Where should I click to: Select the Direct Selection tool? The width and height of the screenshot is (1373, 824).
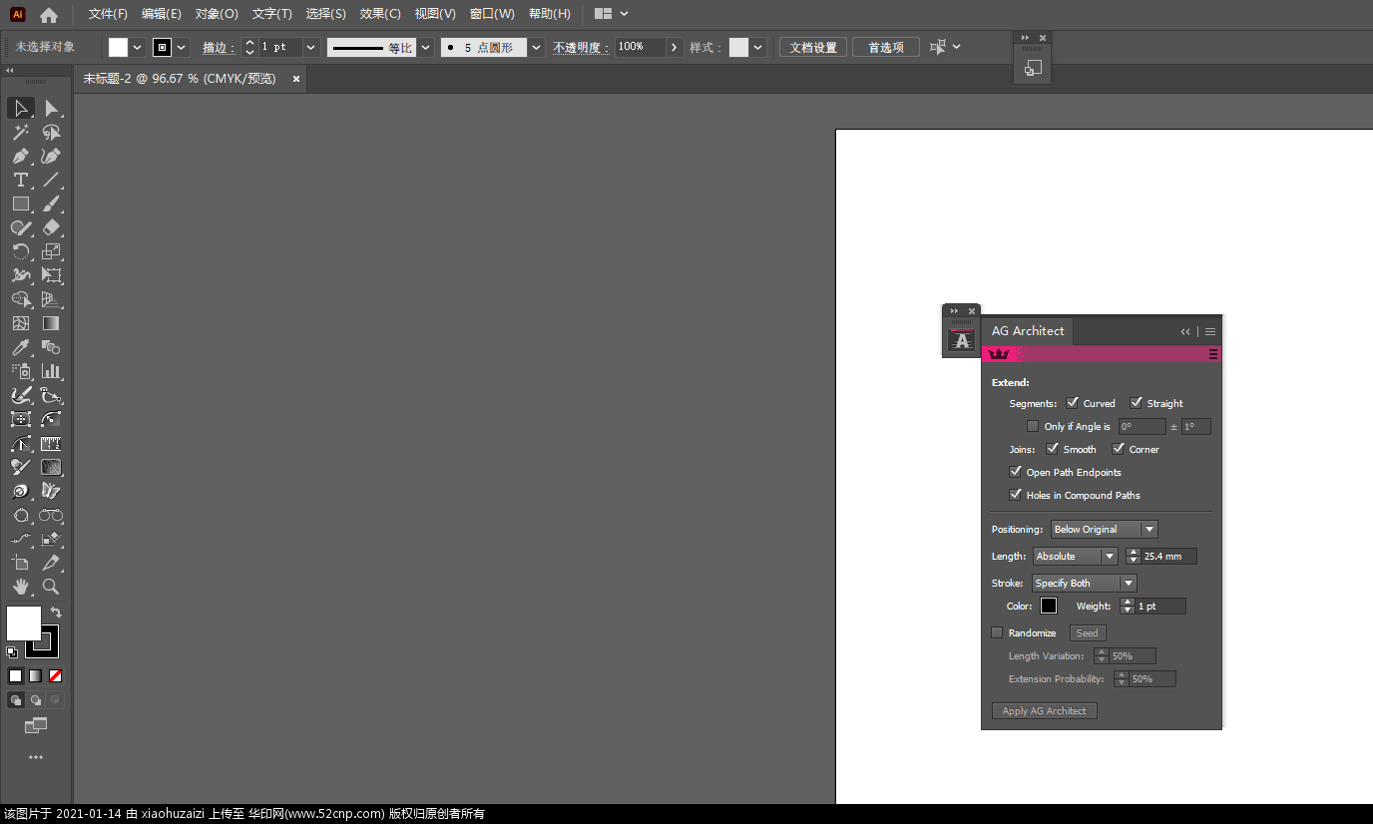coord(52,108)
